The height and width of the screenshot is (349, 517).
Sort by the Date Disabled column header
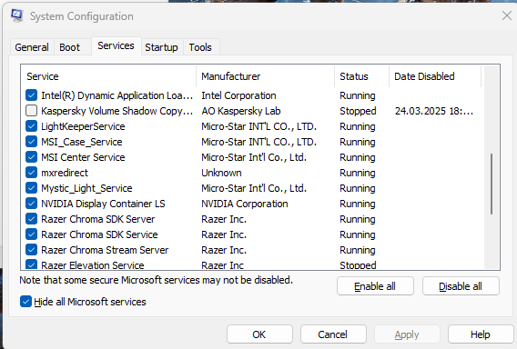point(435,76)
